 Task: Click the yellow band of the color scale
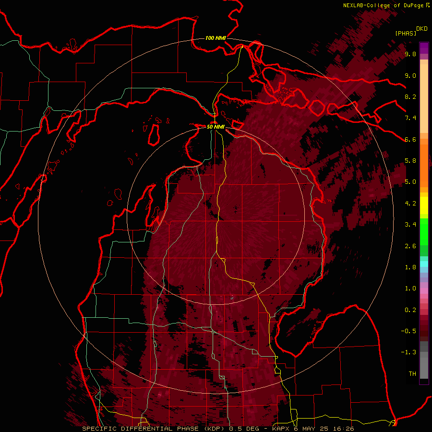(x=424, y=205)
